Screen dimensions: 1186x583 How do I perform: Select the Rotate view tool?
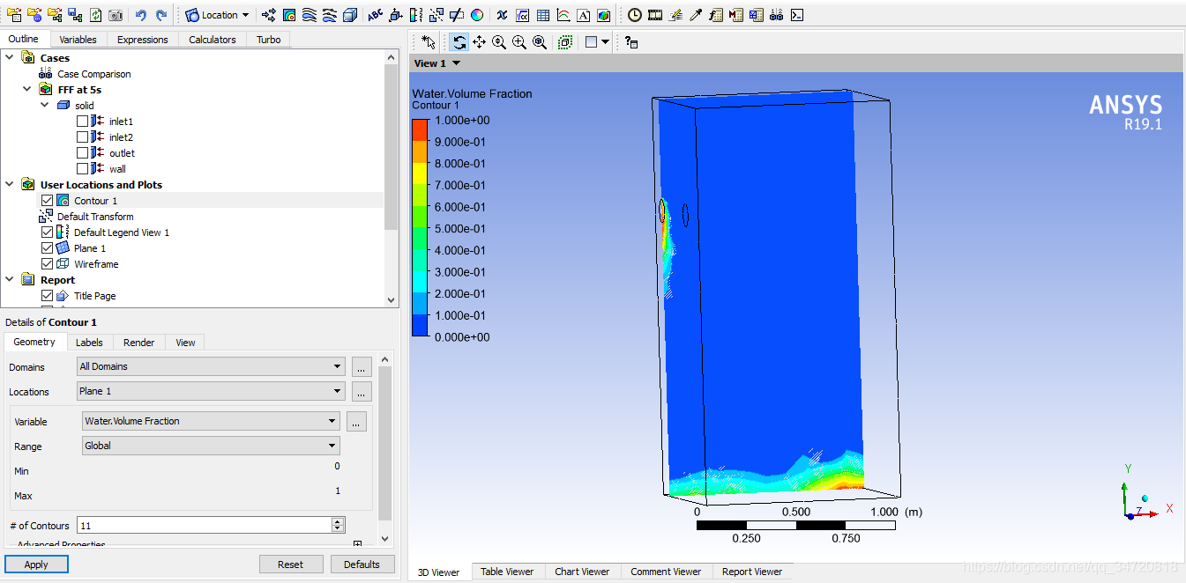coord(459,41)
